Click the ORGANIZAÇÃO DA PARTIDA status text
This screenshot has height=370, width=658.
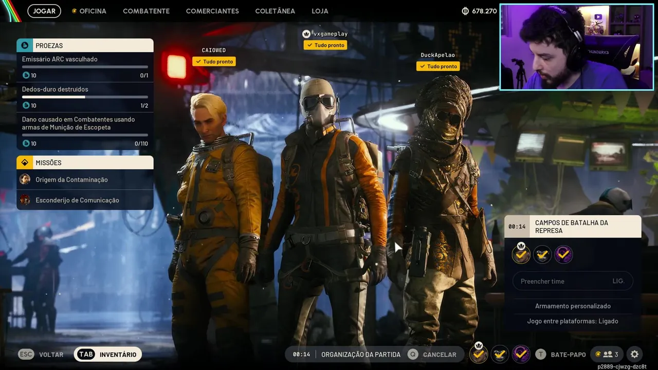click(361, 354)
